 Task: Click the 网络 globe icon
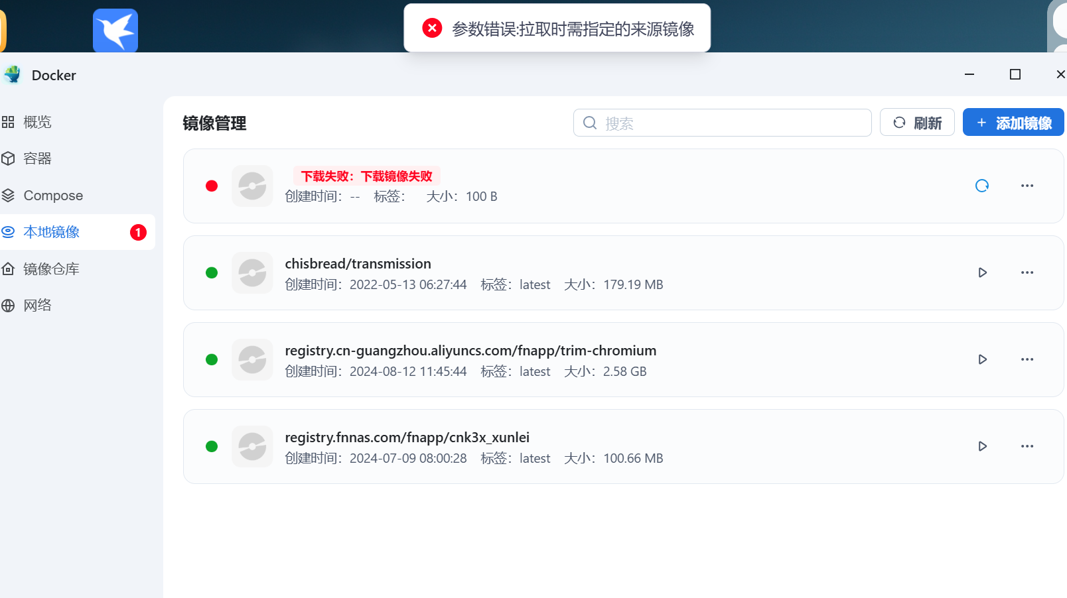click(x=8, y=306)
